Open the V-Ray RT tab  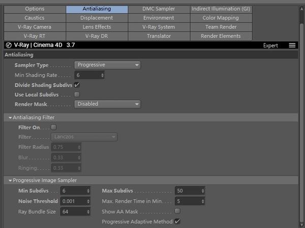click(x=35, y=36)
